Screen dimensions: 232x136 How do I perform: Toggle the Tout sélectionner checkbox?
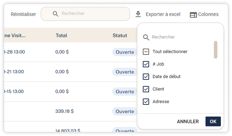pos(146,52)
